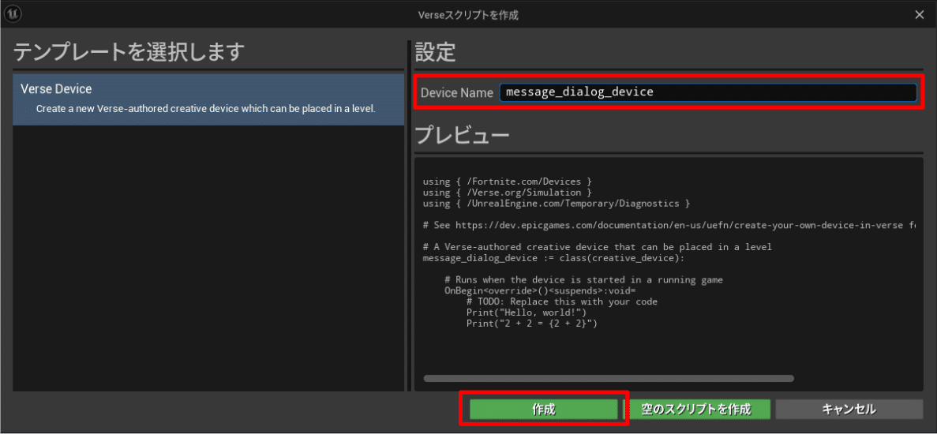Click the 設定 heading
Screen dimensions: 937x434
(x=435, y=53)
